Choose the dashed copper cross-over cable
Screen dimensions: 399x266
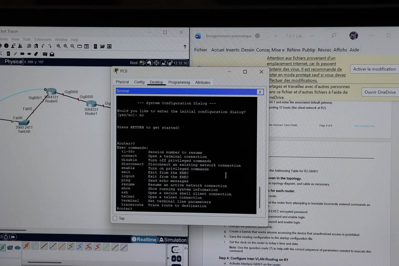tap(53, 246)
